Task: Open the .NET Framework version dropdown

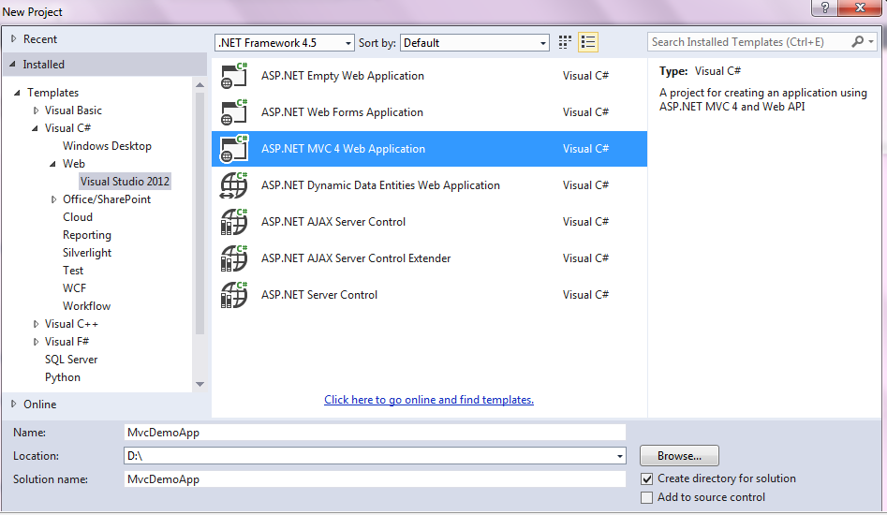Action: (285, 43)
